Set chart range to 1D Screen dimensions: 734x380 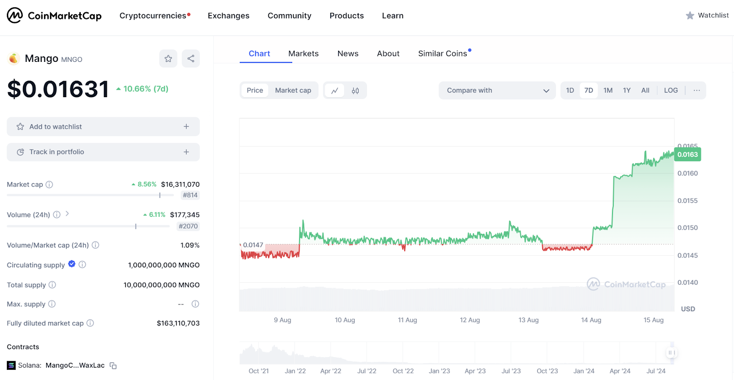[x=570, y=90]
